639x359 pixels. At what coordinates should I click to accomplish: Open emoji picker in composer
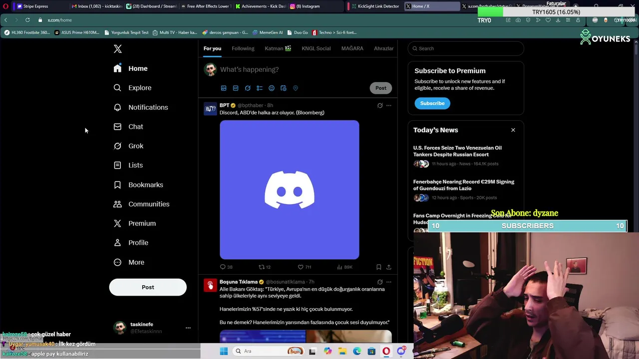coord(272,88)
